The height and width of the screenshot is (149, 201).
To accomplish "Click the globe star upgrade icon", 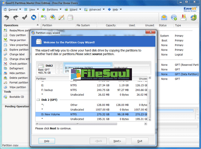I will (x=193, y=18).
